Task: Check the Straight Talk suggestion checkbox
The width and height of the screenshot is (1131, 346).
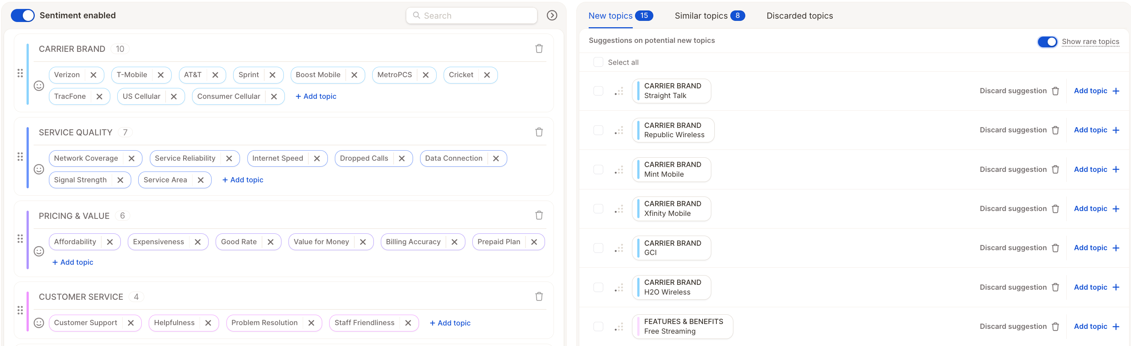Action: point(598,91)
